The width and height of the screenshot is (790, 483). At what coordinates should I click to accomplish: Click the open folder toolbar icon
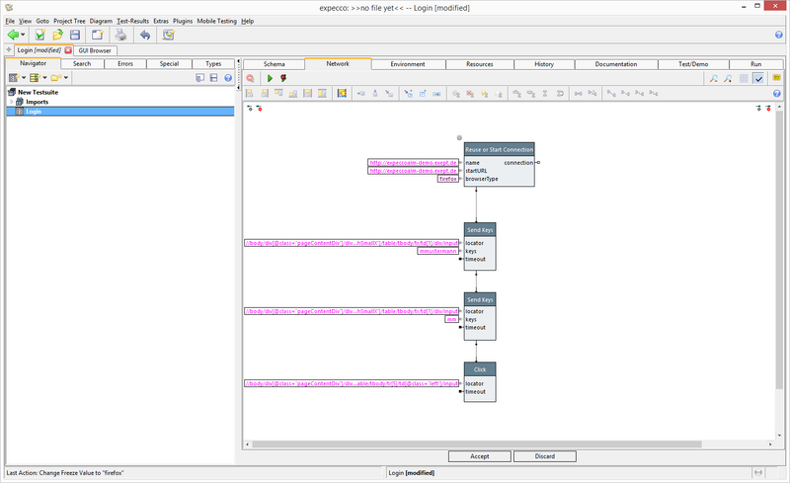point(58,35)
